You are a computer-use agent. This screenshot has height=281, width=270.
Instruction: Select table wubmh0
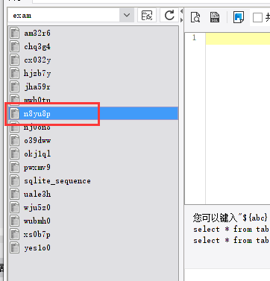(x=93, y=221)
